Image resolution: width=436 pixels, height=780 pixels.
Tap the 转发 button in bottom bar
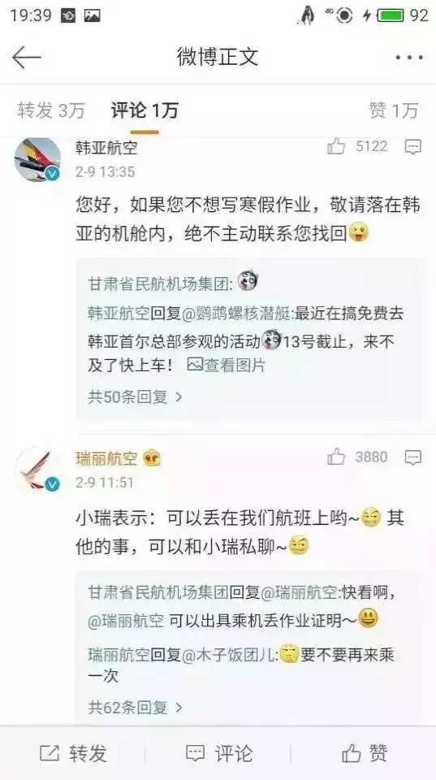73,753
